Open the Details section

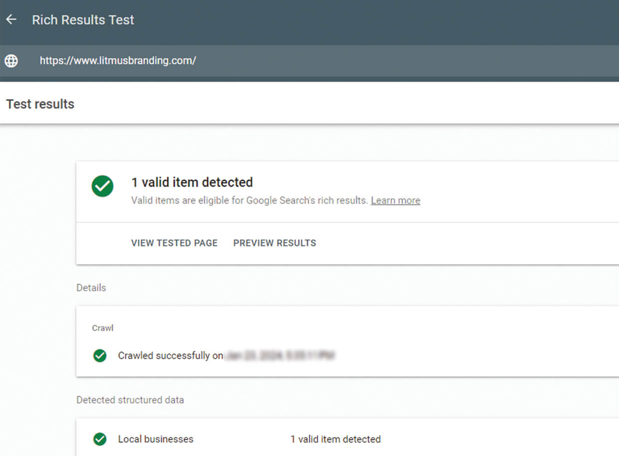(91, 287)
